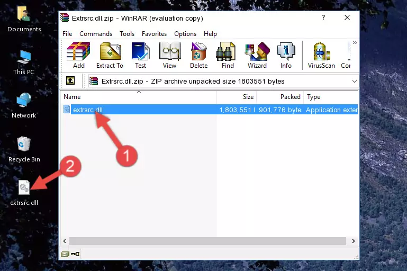Image resolution: width=407 pixels, height=271 pixels.
Task: Click the password key icon in status bar
Action: pos(75,254)
